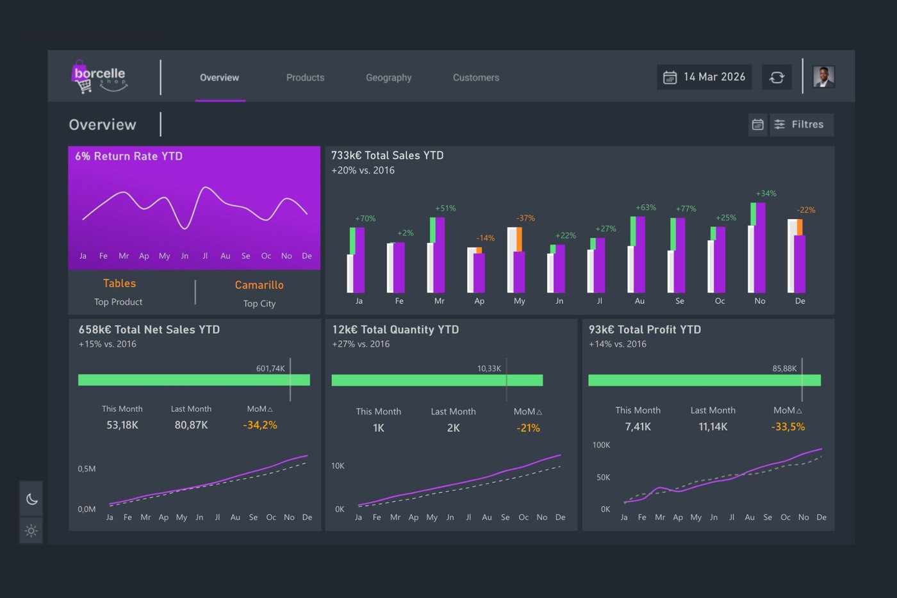Screen dimensions: 897x598
Task: Select the Overview tab
Action: [219, 78]
